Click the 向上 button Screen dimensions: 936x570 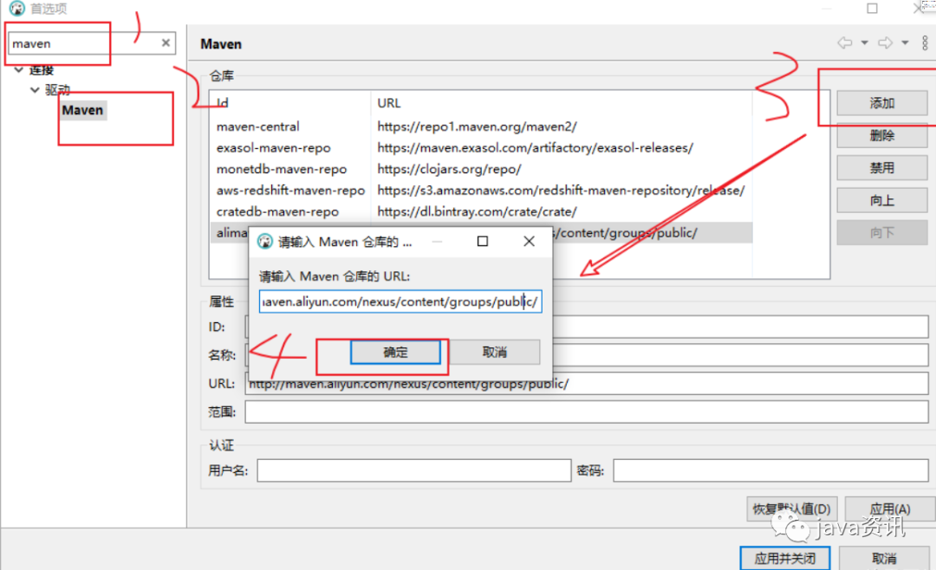click(881, 201)
